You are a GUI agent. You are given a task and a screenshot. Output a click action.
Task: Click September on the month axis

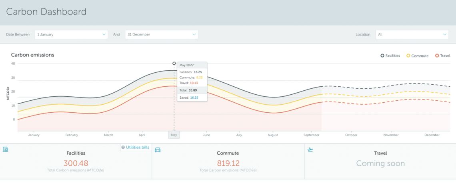click(x=311, y=135)
